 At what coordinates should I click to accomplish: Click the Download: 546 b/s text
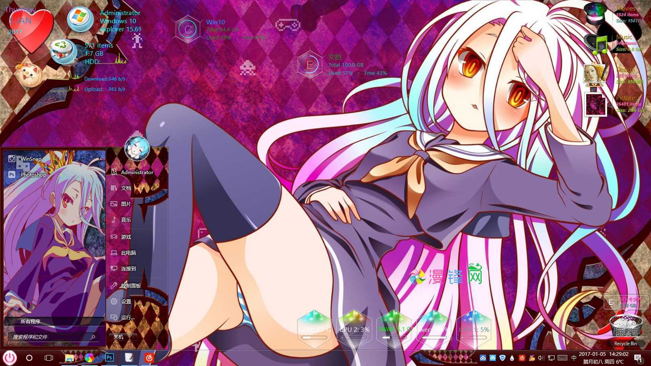[105, 79]
